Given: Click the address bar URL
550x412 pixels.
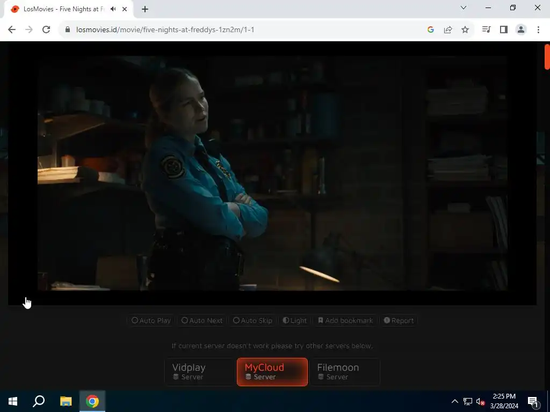Looking at the screenshot, I should [165, 30].
